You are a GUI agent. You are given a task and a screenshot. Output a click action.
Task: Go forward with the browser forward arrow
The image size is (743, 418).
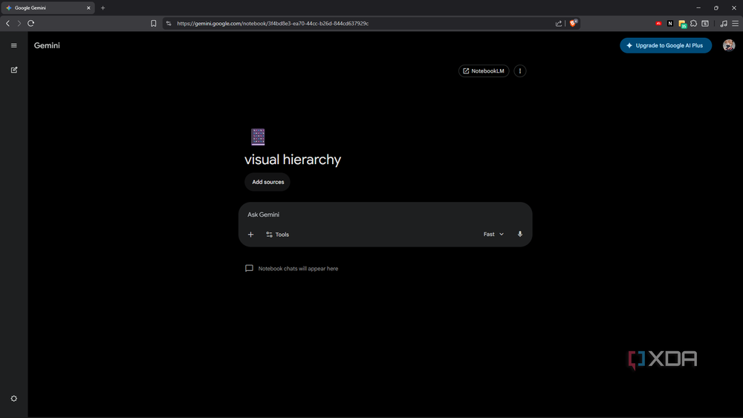click(x=19, y=23)
